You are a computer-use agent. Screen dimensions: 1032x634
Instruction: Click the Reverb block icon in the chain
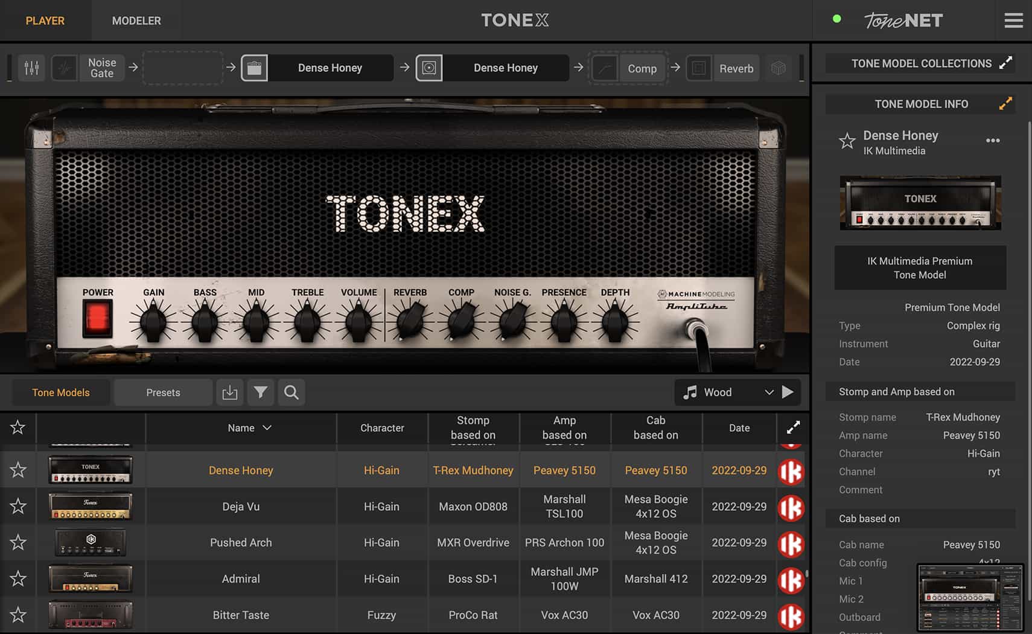699,68
